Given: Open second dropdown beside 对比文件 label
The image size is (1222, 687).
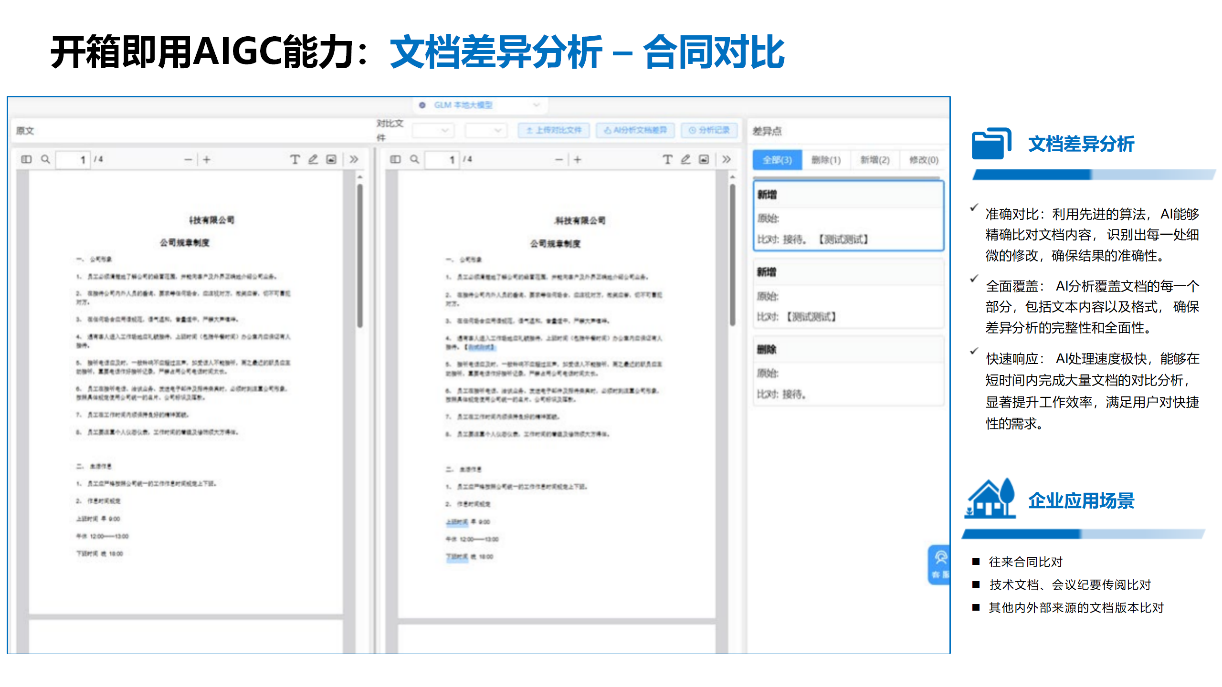Looking at the screenshot, I should (x=485, y=130).
